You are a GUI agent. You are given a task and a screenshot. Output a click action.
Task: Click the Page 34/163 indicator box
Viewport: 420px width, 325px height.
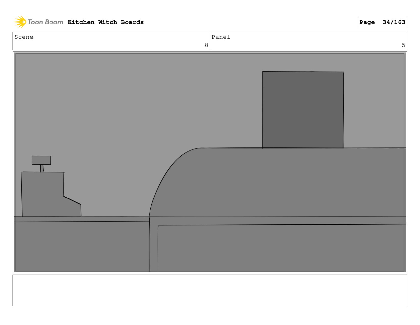click(382, 22)
